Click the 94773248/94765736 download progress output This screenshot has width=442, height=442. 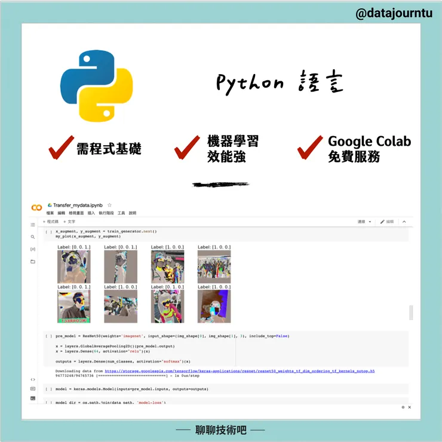tap(127, 376)
